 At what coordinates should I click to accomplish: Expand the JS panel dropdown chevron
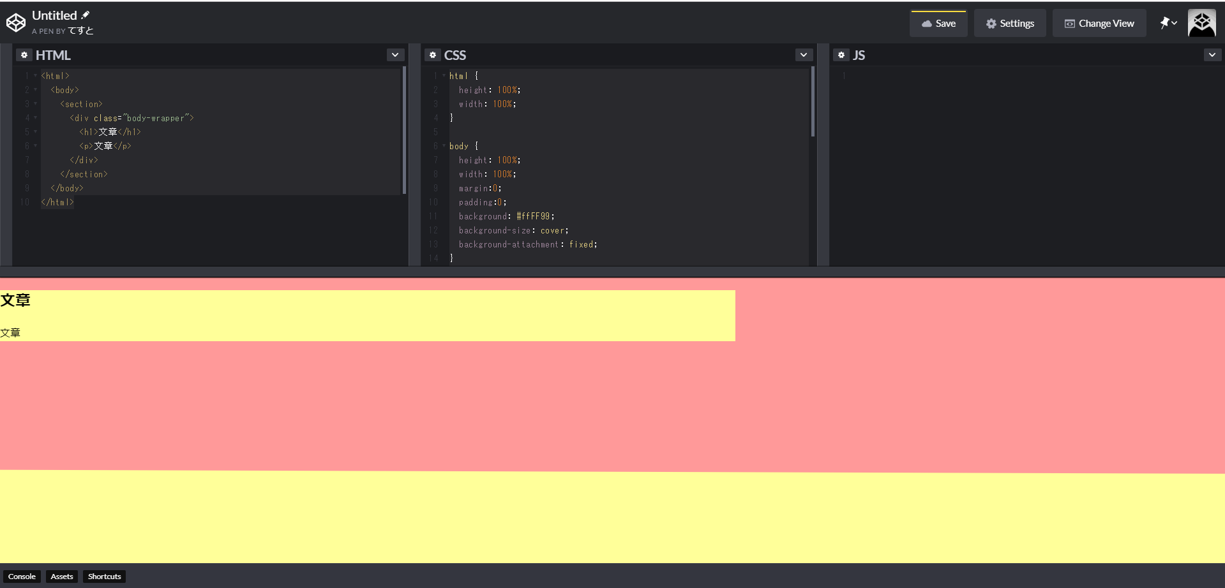(x=1212, y=55)
